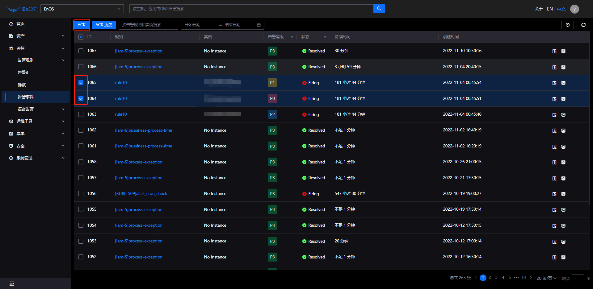Click the jump-to page input
Screen dimensions: 593x289
point(578,278)
